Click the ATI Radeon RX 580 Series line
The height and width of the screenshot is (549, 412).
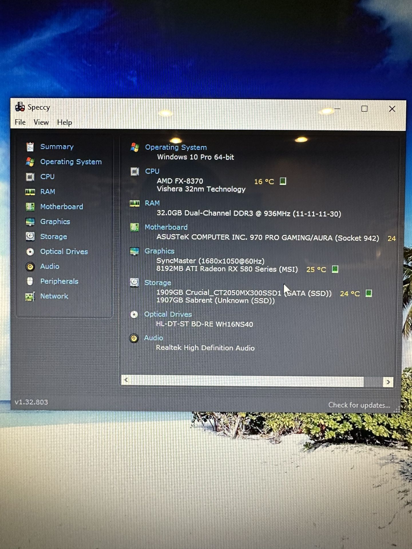[227, 269]
